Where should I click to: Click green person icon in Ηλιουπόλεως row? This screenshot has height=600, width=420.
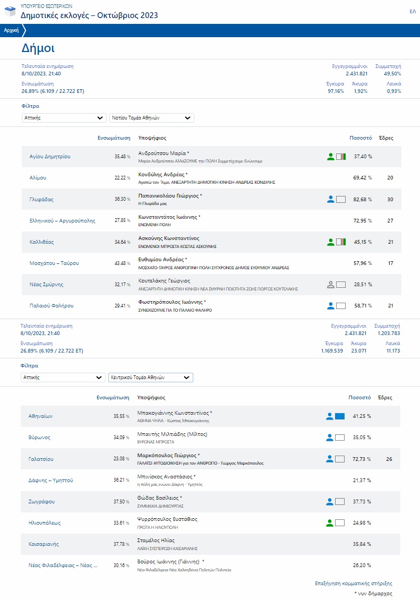(x=329, y=522)
